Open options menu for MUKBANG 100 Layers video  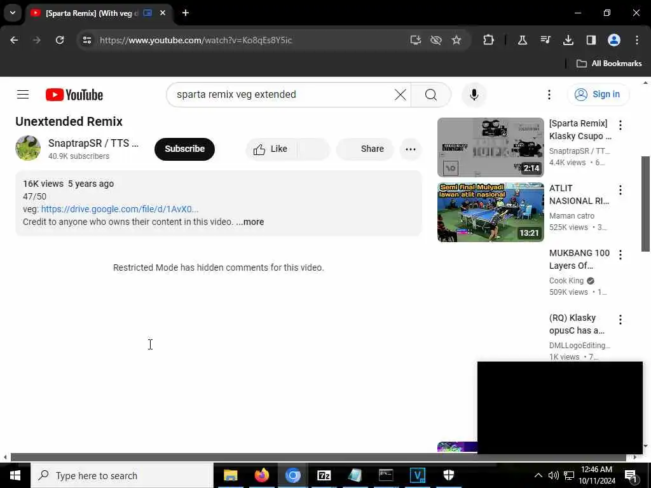point(620,254)
